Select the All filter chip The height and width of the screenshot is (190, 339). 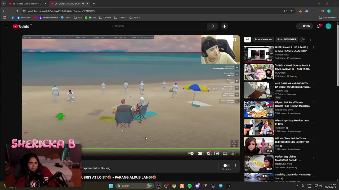[247, 40]
